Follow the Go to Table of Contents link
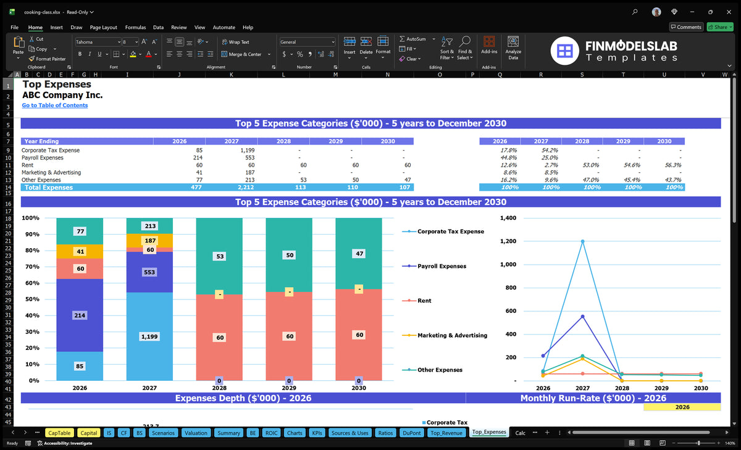This screenshot has height=450, width=741. click(55, 105)
